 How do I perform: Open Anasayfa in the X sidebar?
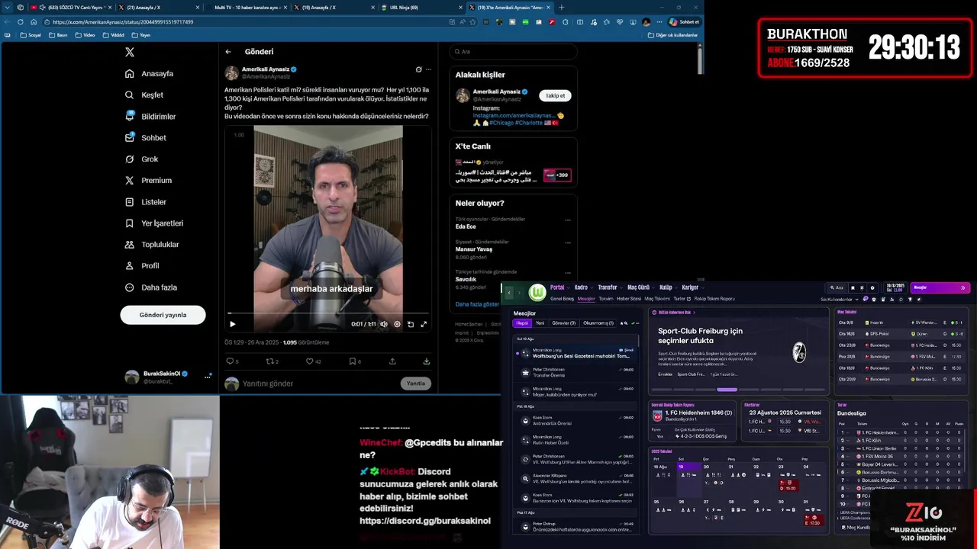(x=150, y=74)
